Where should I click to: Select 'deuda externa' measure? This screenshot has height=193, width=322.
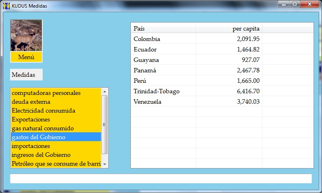(x=31, y=102)
